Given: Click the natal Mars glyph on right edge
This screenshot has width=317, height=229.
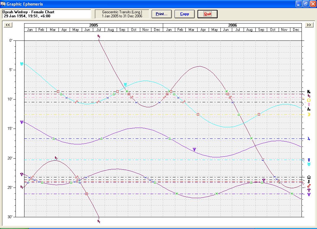Looking at the screenshot, I should click(309, 186).
